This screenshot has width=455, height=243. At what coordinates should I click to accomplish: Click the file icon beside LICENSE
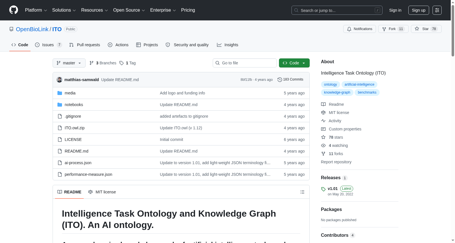pyautogui.click(x=60, y=140)
